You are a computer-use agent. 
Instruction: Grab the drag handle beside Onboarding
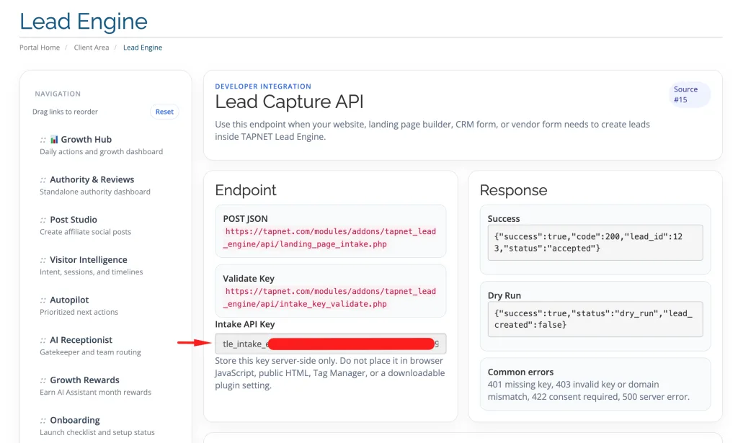click(43, 421)
